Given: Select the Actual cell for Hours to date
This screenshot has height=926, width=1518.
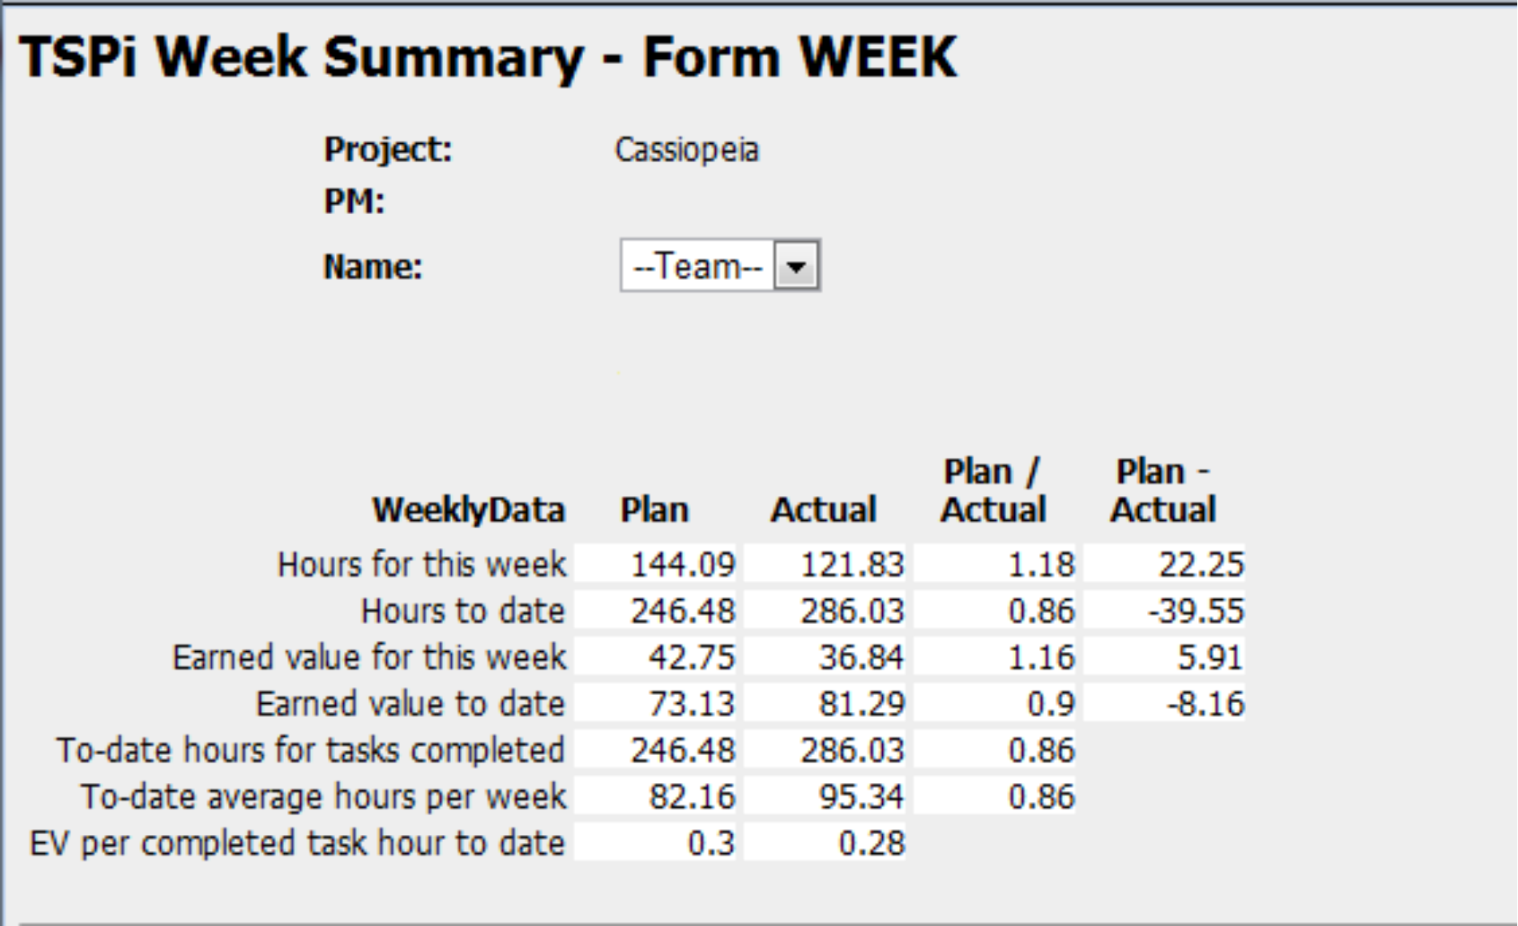Looking at the screenshot, I should [826, 611].
